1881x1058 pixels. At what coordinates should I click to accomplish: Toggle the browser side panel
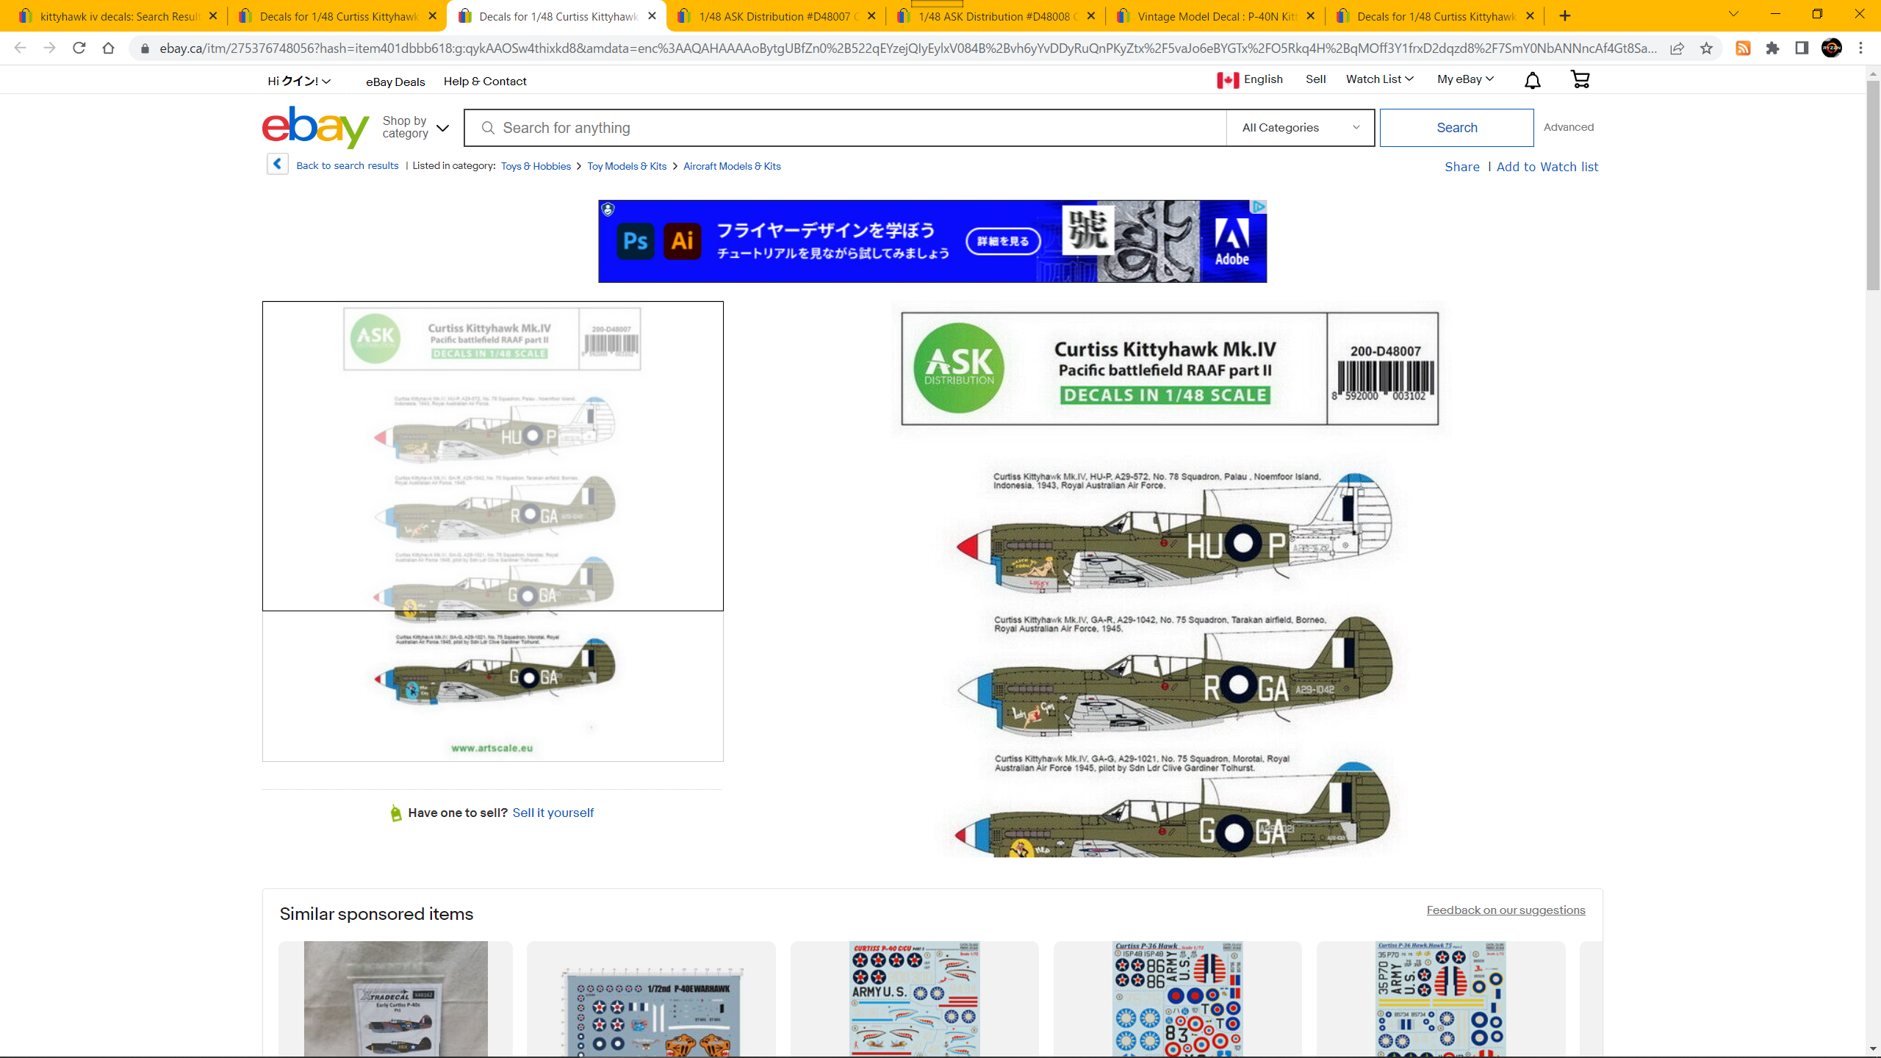pyautogui.click(x=1802, y=48)
